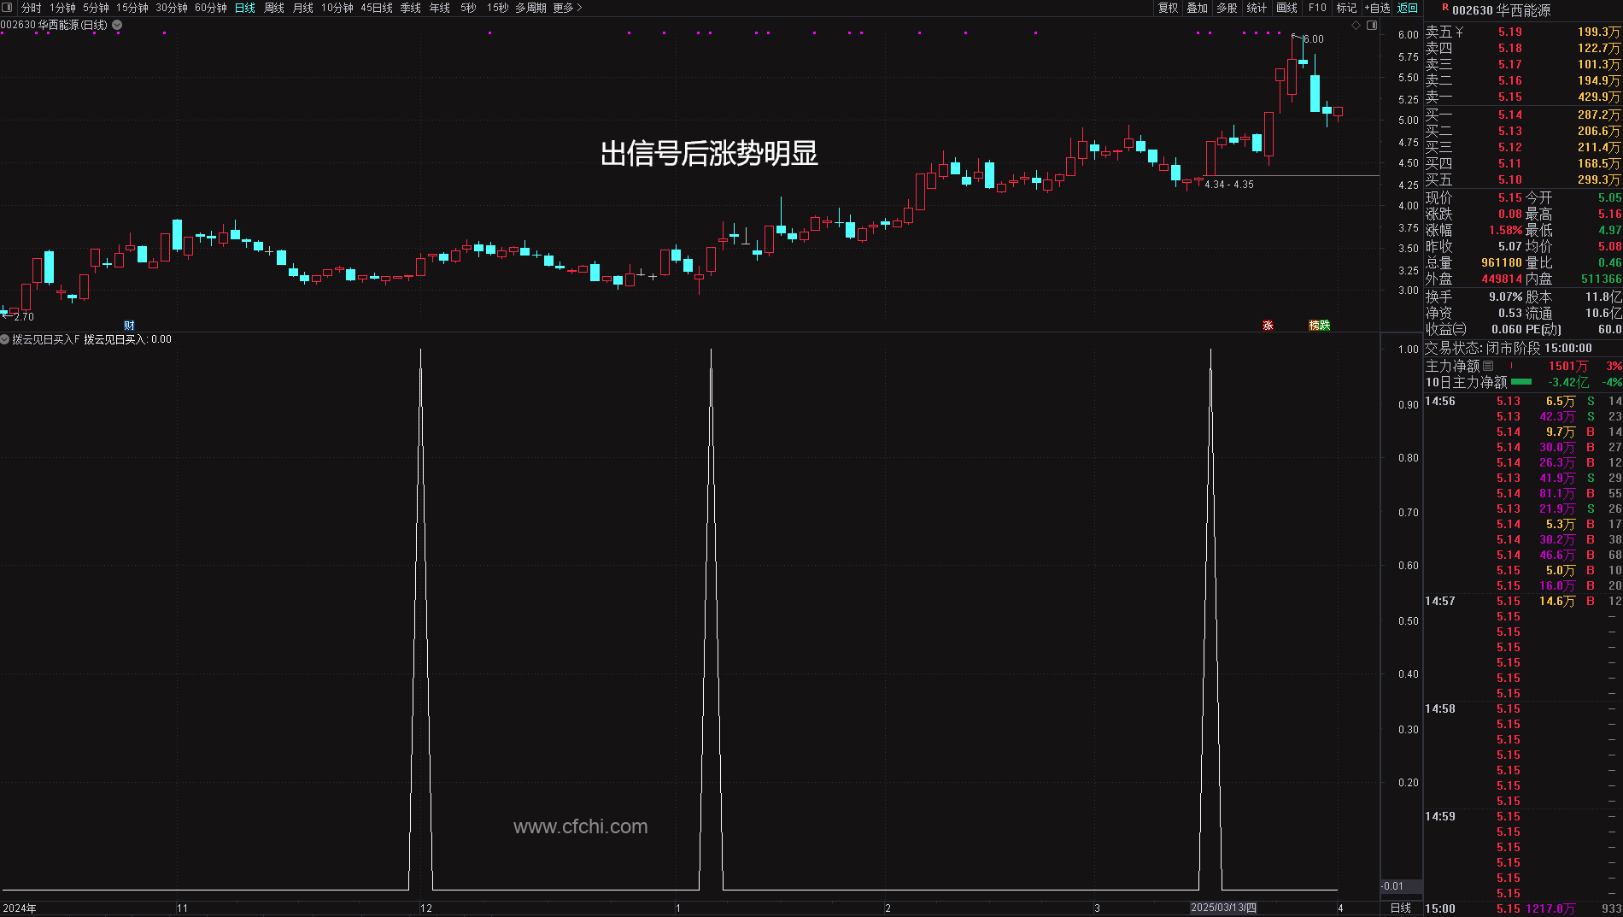Viewport: 1623px width, 917px height.
Task: Select the 15分钟 period
Action: click(x=132, y=8)
